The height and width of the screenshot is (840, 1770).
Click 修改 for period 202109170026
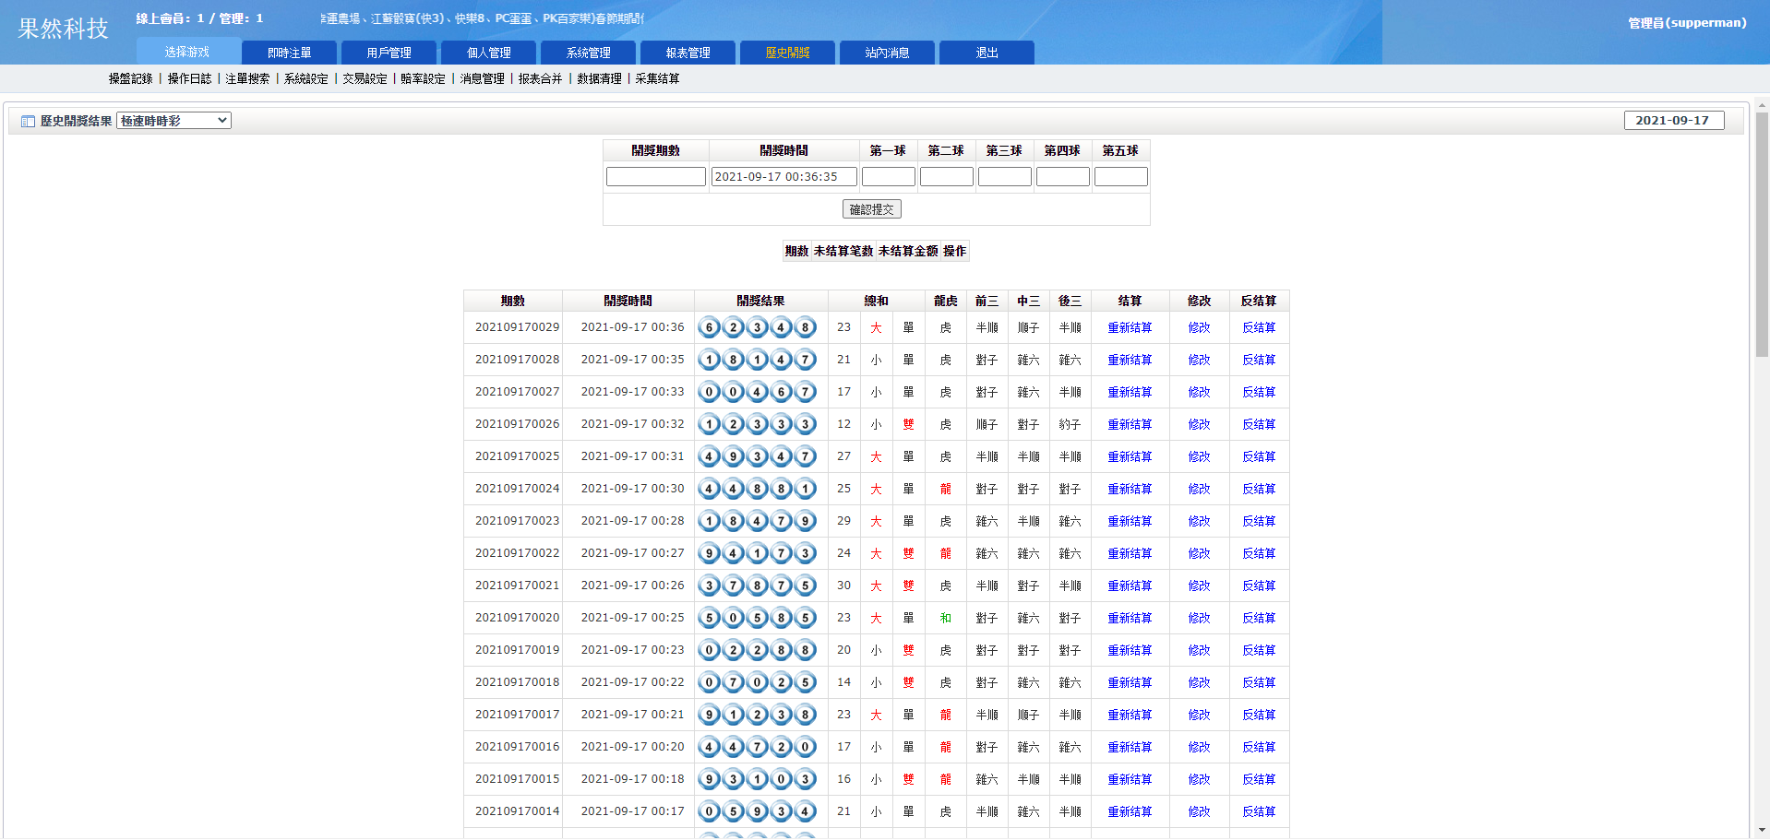pyautogui.click(x=1199, y=424)
